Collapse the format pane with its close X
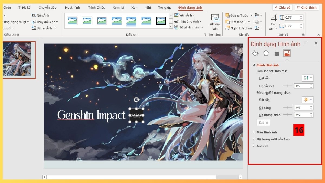Image resolution: width=325 pixels, height=183 pixels. (316, 43)
